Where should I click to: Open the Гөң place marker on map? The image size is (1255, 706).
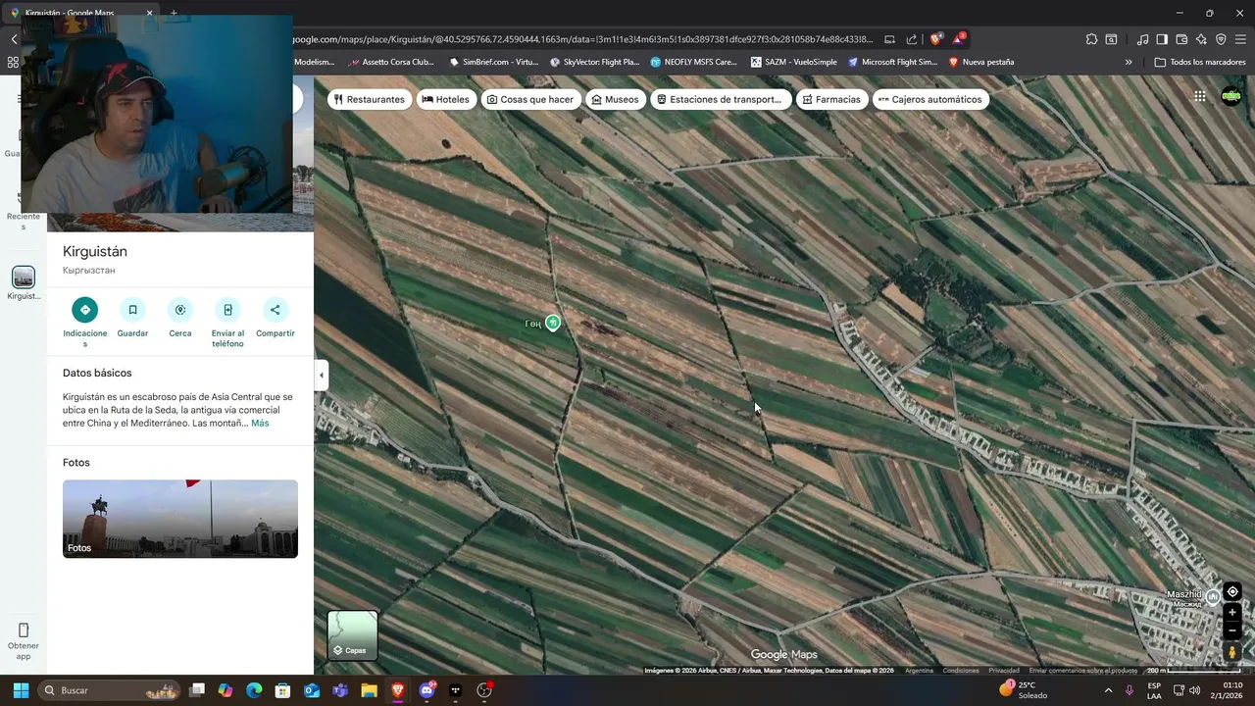[553, 323]
